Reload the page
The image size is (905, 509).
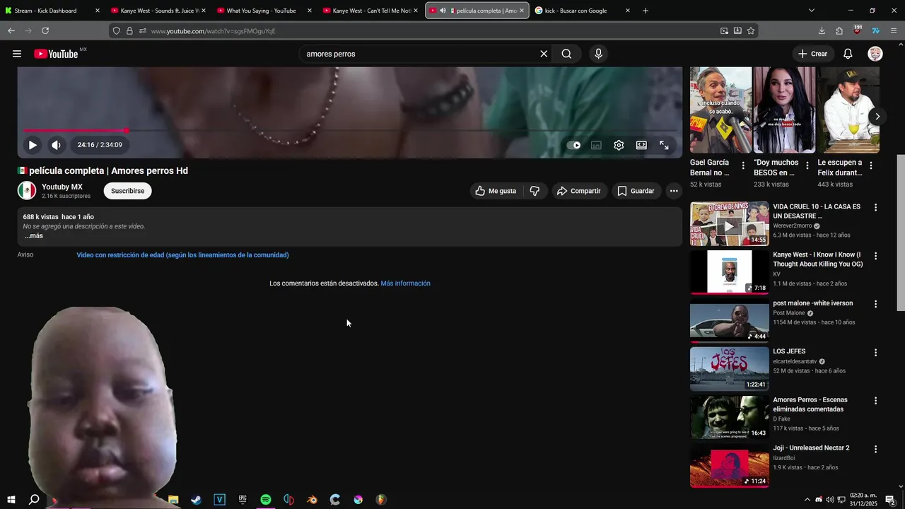tap(45, 30)
